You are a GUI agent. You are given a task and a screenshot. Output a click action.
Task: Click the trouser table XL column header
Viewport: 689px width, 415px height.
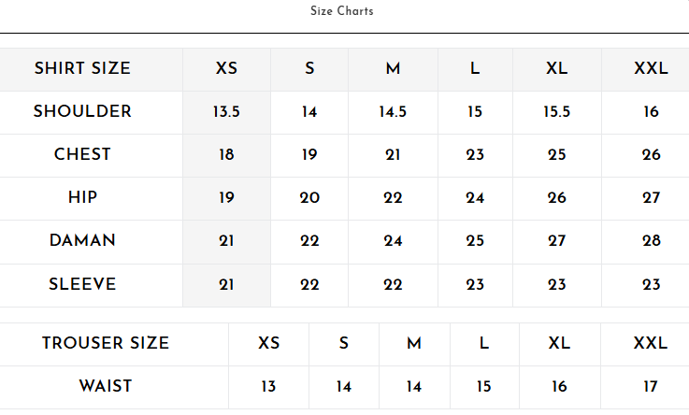(x=559, y=343)
